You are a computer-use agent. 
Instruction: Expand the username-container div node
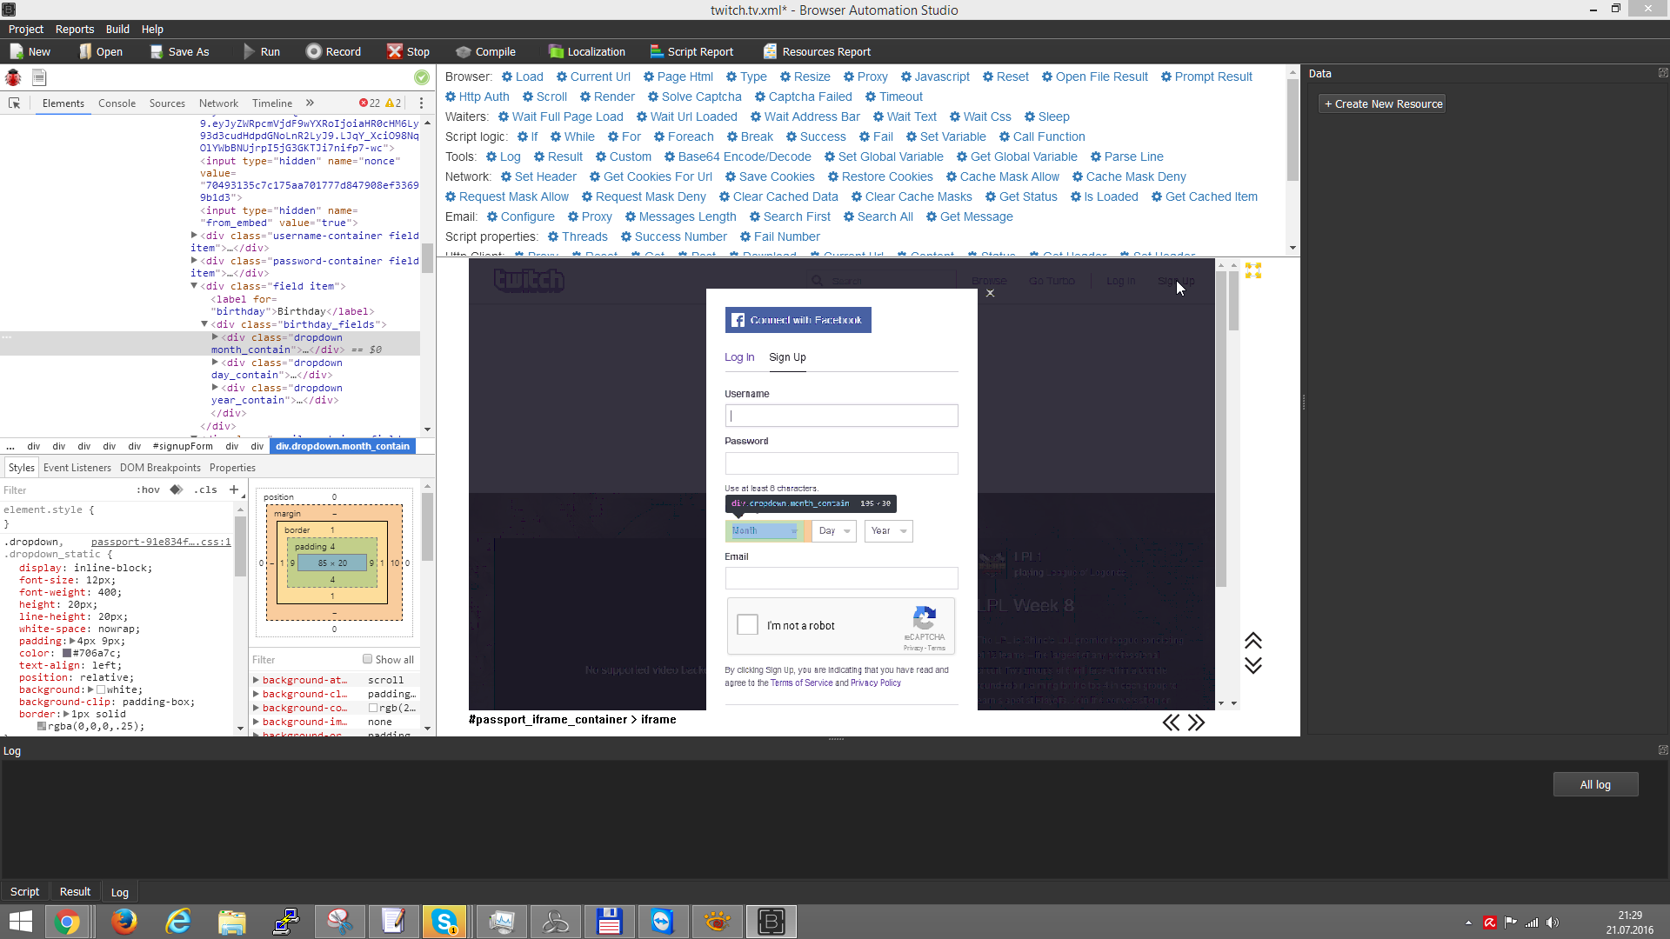pos(194,235)
